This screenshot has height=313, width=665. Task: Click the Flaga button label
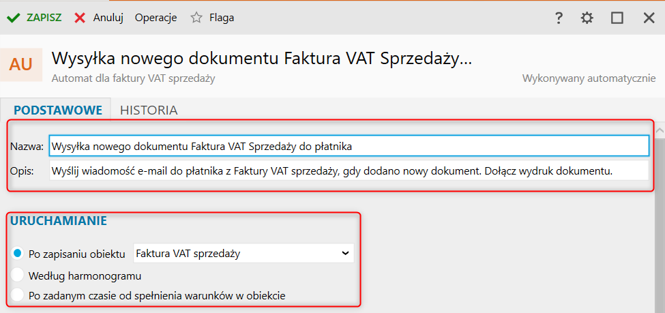click(x=222, y=18)
